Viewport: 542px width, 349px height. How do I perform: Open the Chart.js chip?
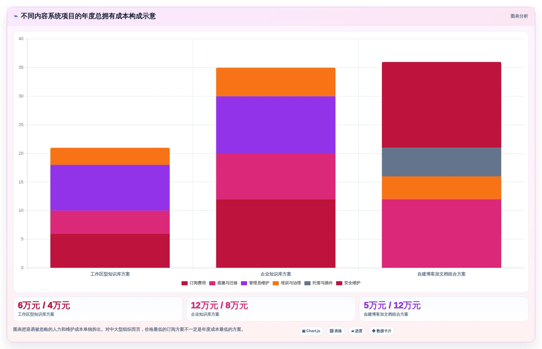(311, 331)
